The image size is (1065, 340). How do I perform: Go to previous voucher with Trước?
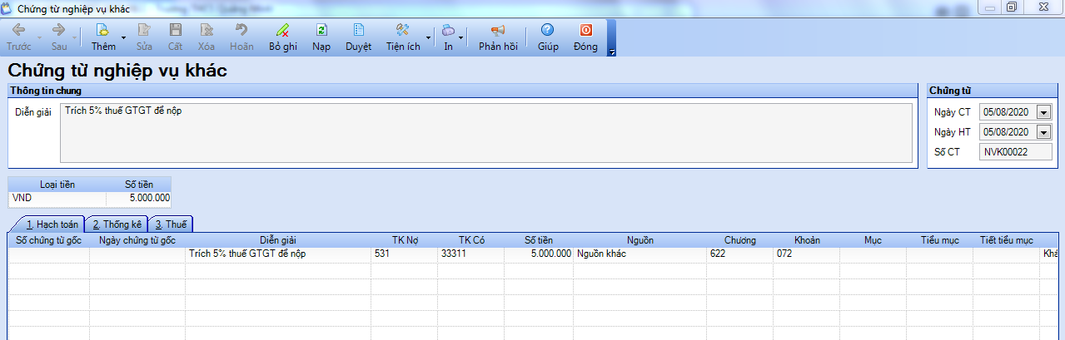(x=19, y=37)
